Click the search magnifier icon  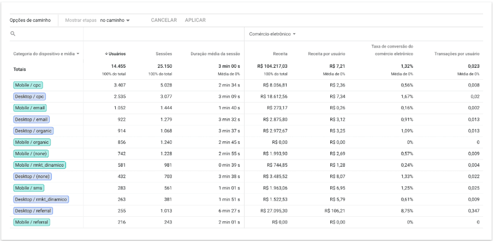[12, 34]
